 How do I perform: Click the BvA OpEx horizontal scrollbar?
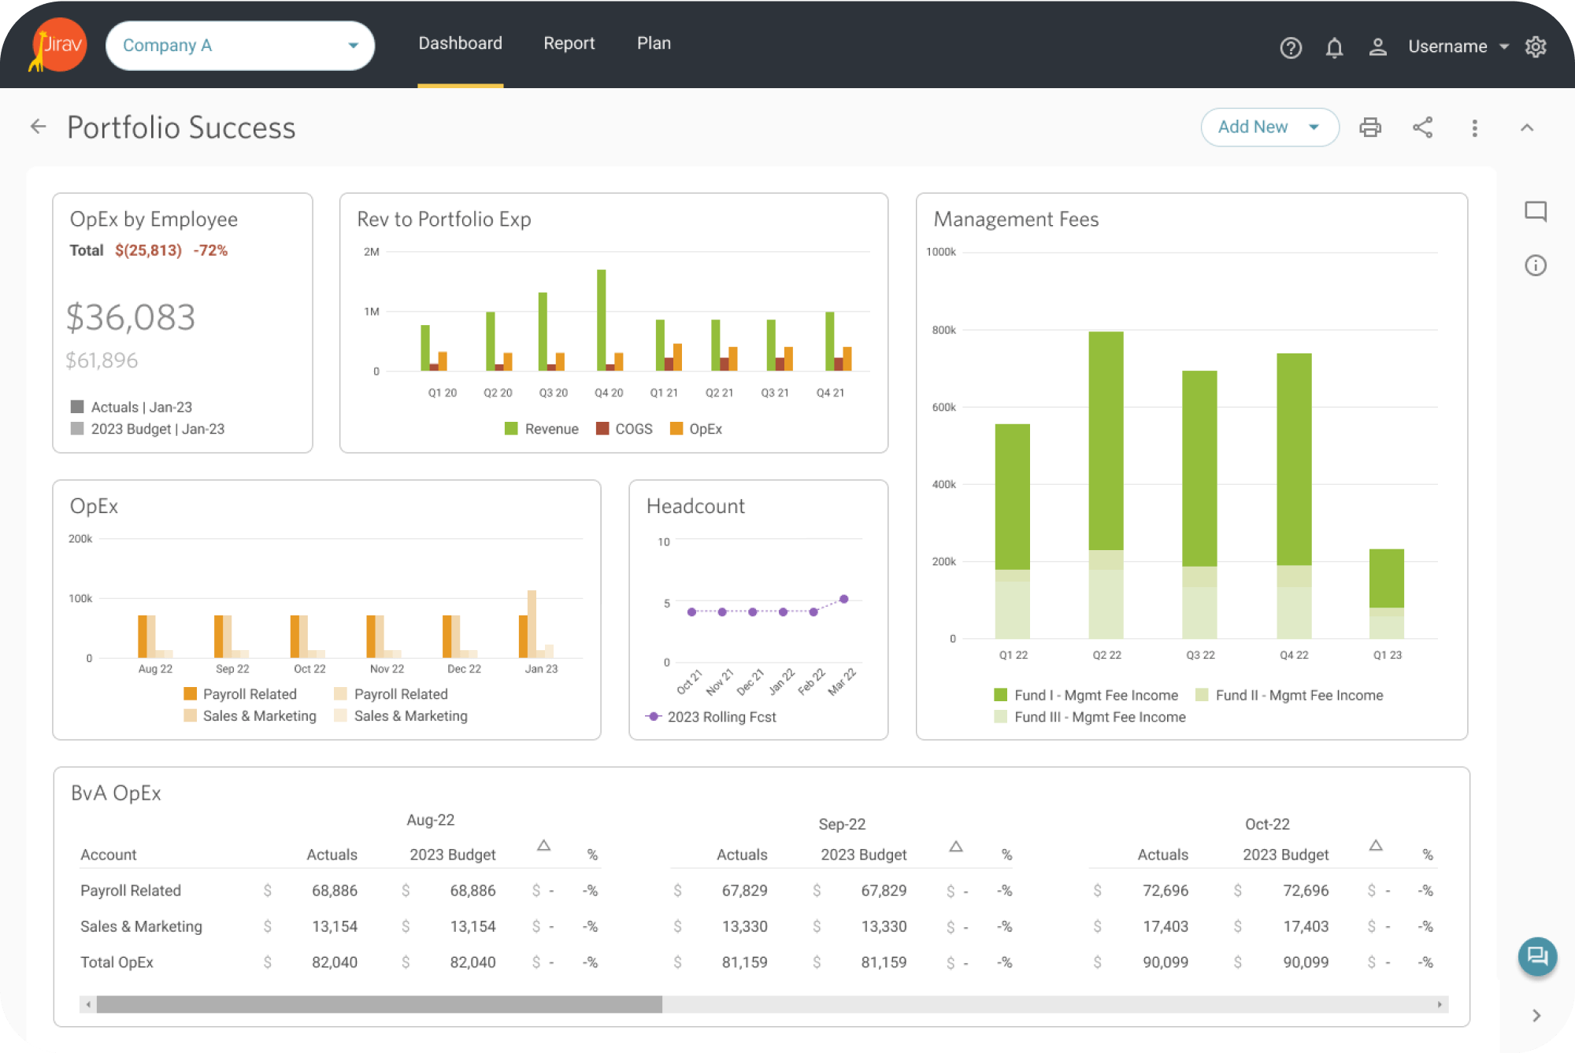(x=378, y=1004)
